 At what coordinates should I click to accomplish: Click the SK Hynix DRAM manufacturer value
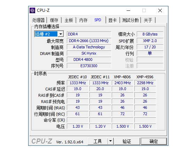(89, 53)
